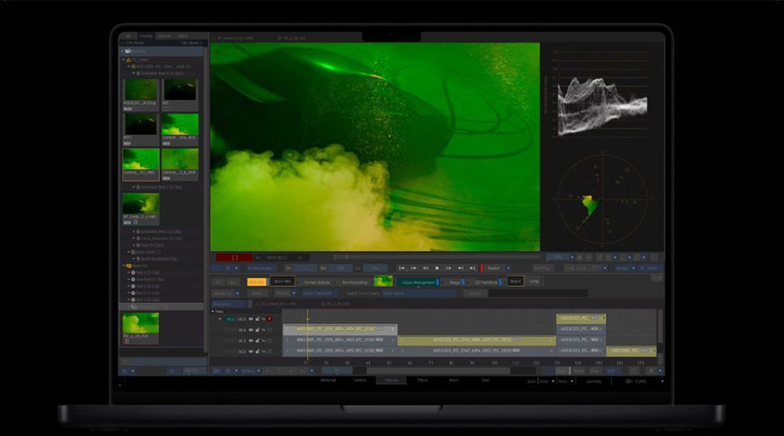Open the MediaHub tab at the bottom
Screen dimensions: 784x436
[x=329, y=380]
